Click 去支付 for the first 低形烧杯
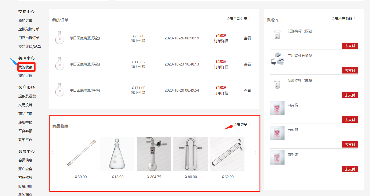This screenshot has width=370, height=196. click(x=350, y=46)
